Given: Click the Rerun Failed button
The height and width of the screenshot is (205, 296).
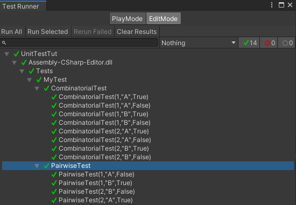Looking at the screenshot, I should (93, 32).
